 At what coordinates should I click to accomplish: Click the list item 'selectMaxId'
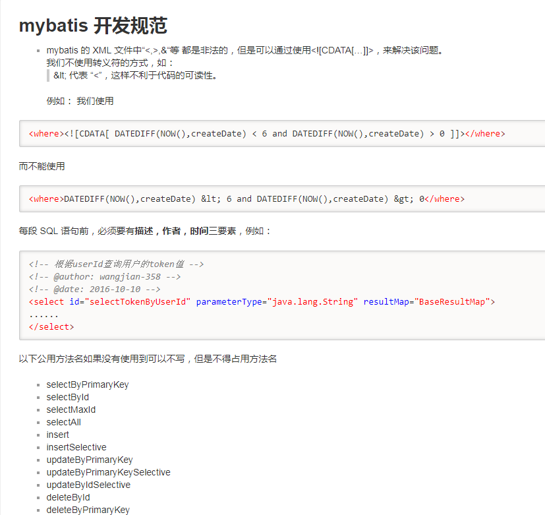pyautogui.click(x=71, y=409)
